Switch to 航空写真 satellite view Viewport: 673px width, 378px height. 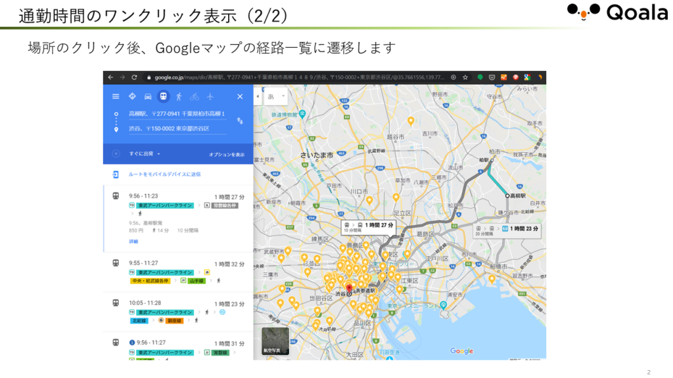coord(275,341)
